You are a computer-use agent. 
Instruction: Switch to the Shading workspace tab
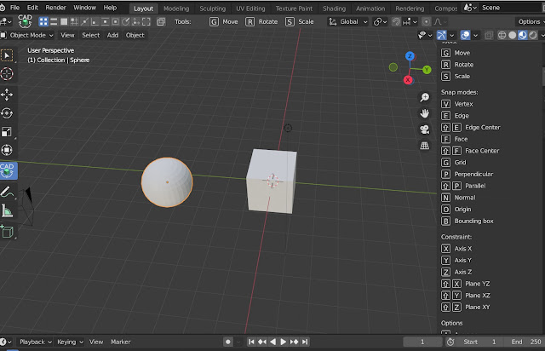[x=334, y=9]
